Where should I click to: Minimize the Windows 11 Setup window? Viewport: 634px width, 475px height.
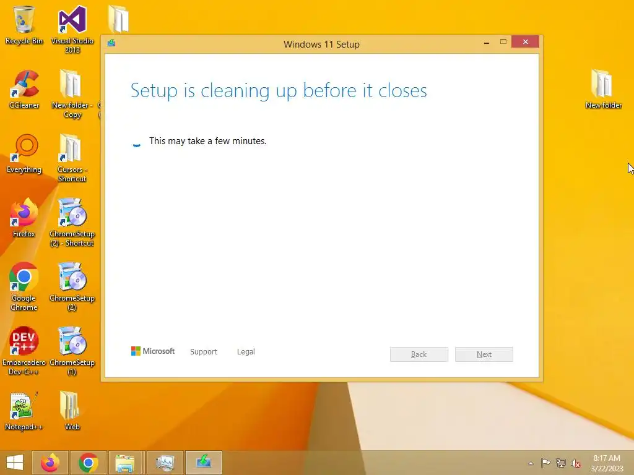487,42
